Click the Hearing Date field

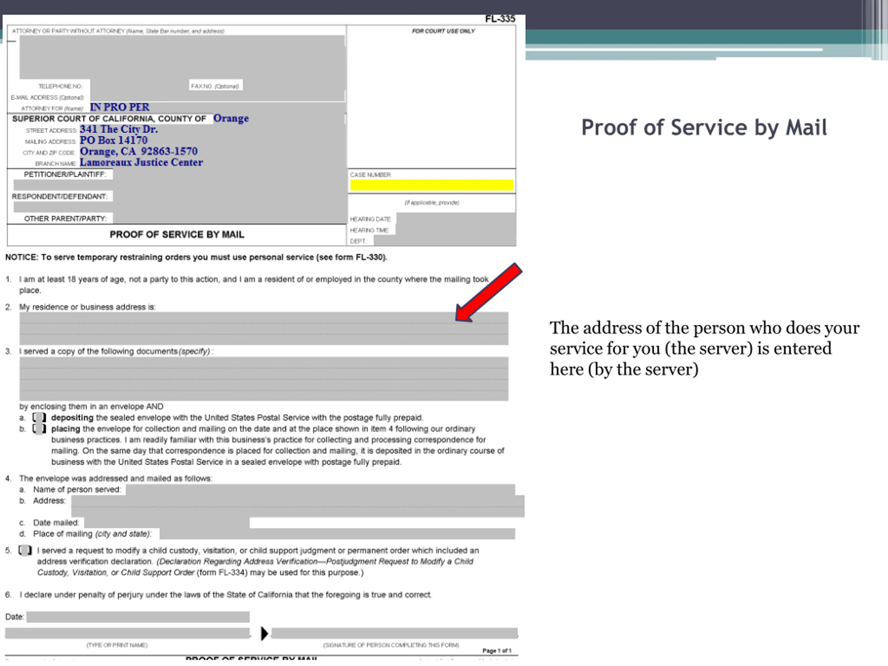click(x=456, y=219)
